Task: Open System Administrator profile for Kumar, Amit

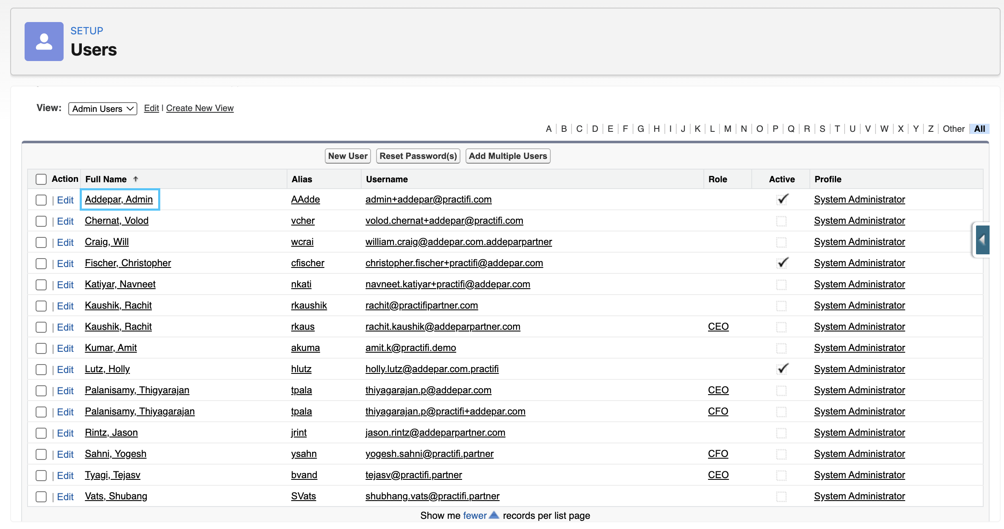Action: (859, 348)
